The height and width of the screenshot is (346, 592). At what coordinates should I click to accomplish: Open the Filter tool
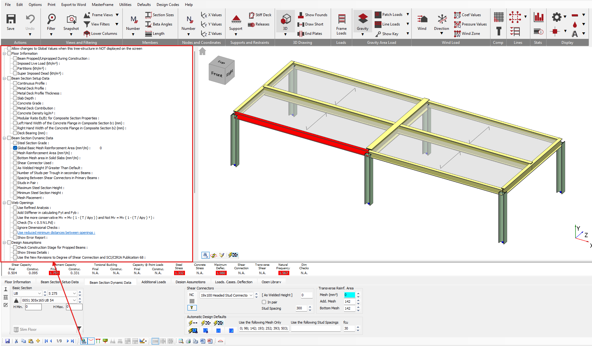[51, 19]
